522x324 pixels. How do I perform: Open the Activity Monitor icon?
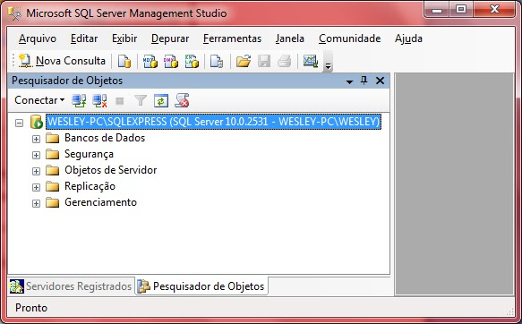(311, 61)
